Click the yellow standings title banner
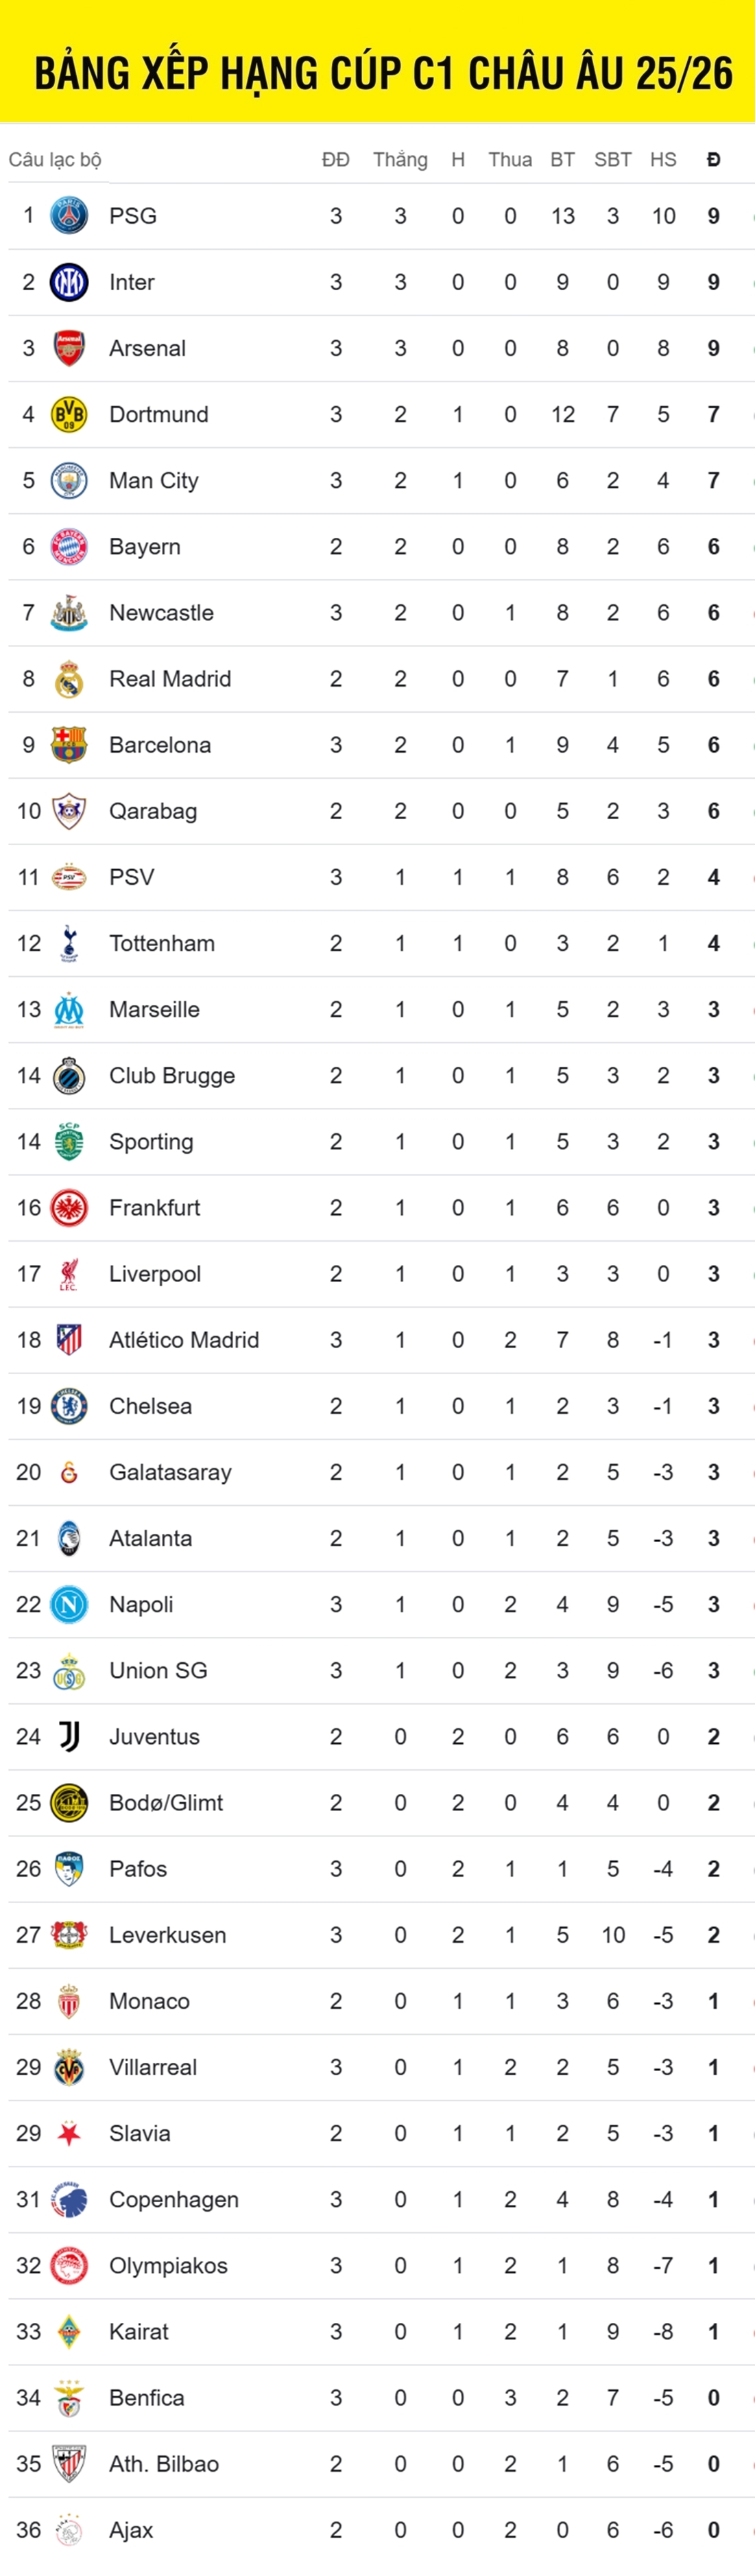The width and height of the screenshot is (755, 2576). (378, 72)
